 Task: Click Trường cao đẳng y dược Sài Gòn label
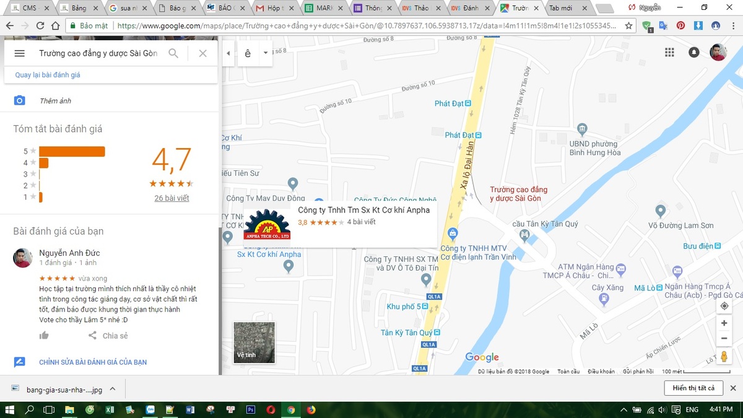(x=518, y=194)
